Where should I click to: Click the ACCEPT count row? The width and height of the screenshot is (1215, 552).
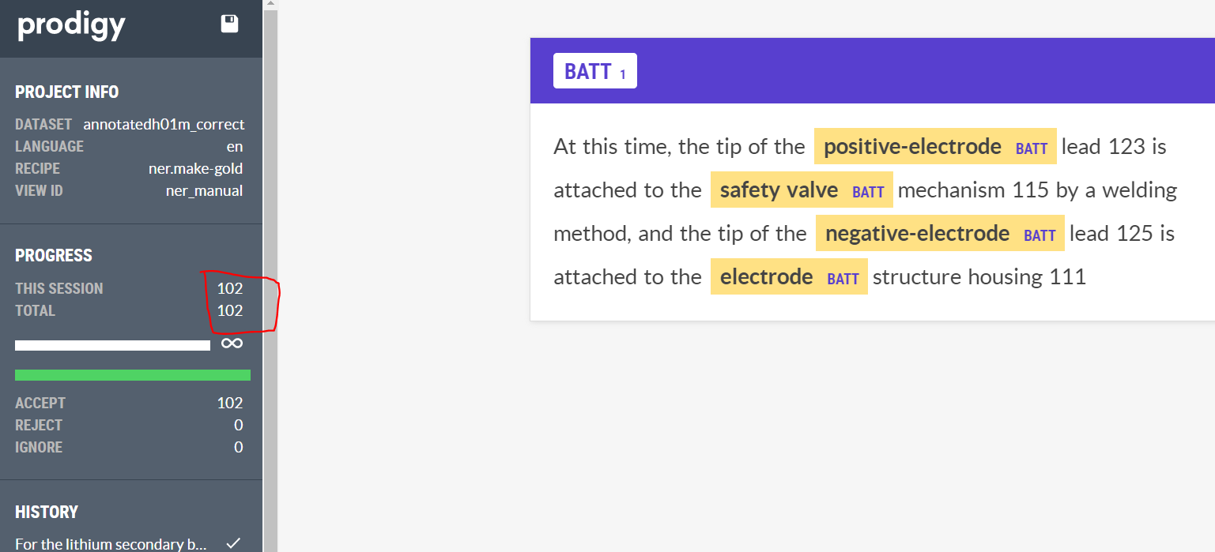(129, 403)
